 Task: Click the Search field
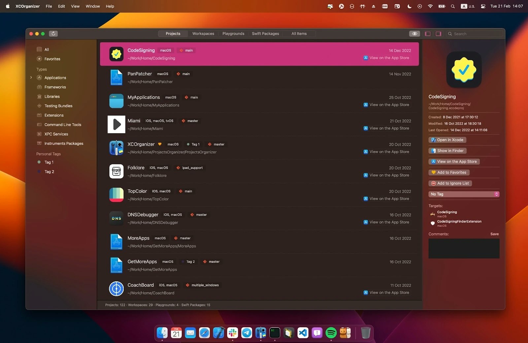pos(475,34)
